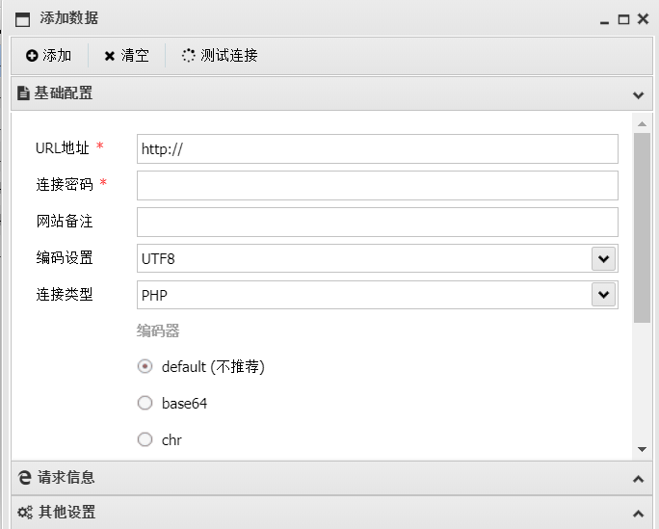The width and height of the screenshot is (659, 529).
Task: Click the 测试连接 button
Action: tap(220, 56)
